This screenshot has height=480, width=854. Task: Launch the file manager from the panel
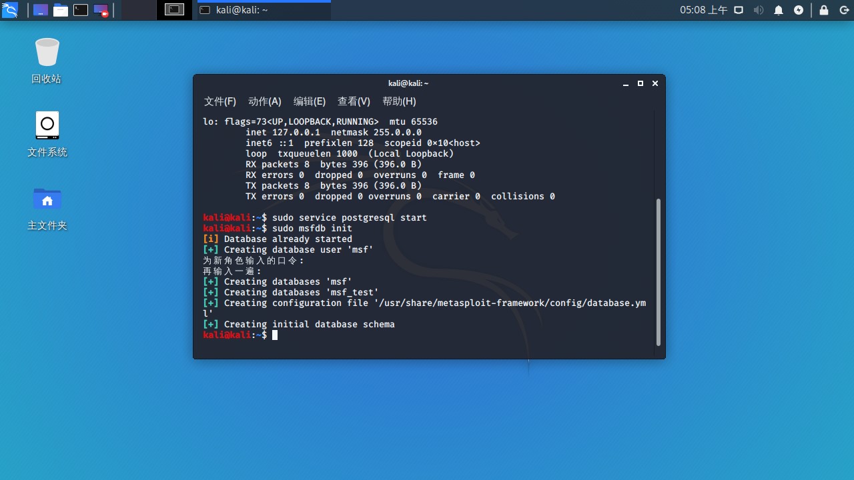[x=61, y=10]
